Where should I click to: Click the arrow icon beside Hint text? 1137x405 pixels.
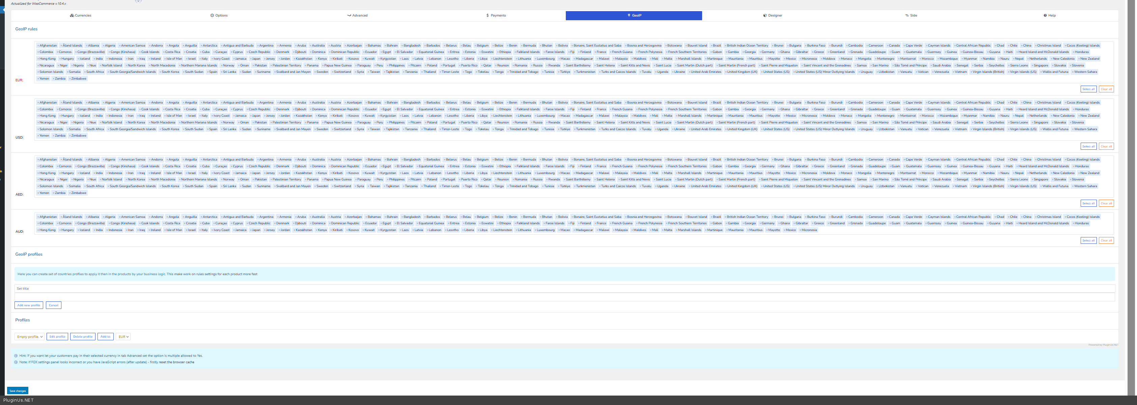tap(16, 355)
